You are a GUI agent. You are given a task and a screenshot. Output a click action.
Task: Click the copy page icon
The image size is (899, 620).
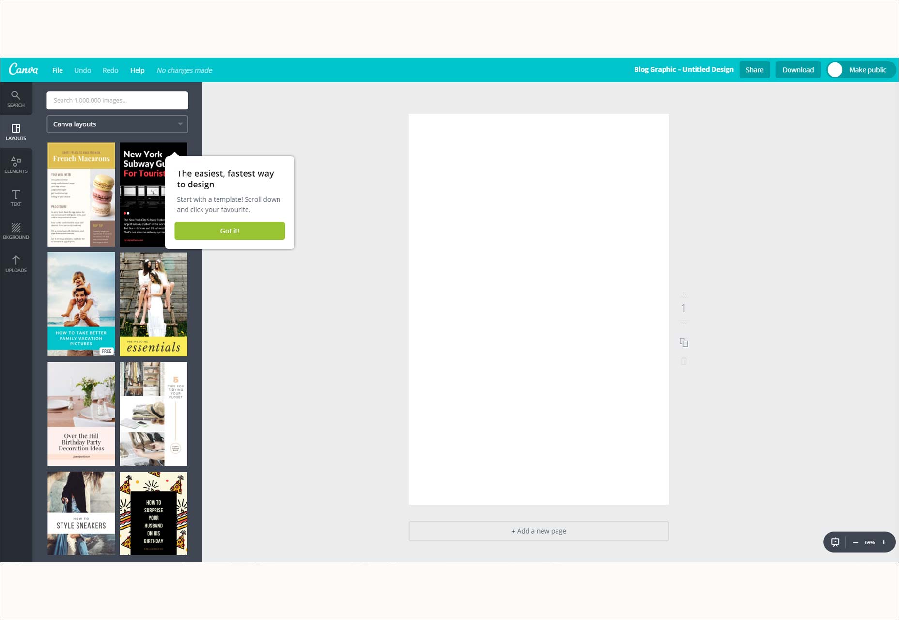(683, 342)
